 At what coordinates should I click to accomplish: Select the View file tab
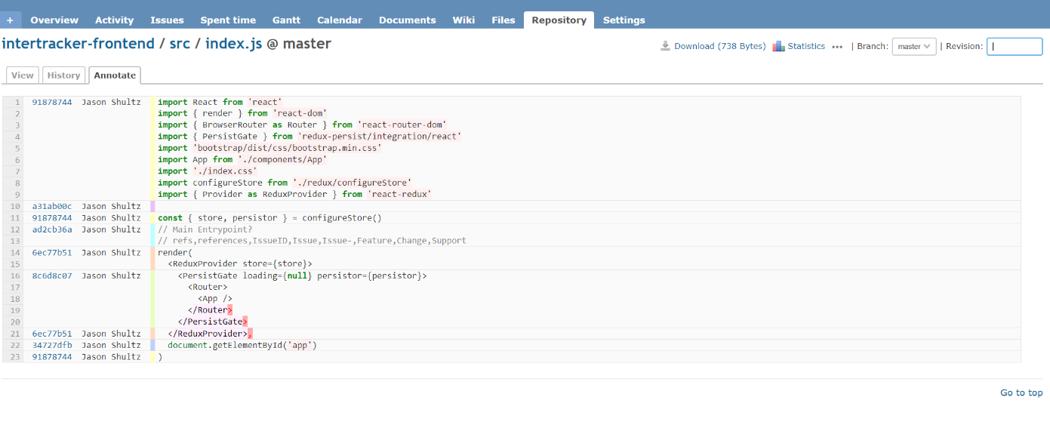pos(23,75)
